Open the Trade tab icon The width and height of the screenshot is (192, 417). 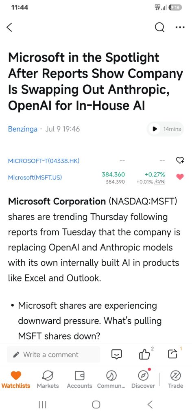pyautogui.click(x=176, y=380)
